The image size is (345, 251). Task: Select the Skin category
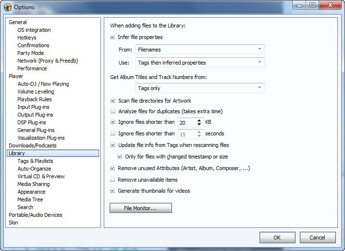click(x=13, y=223)
